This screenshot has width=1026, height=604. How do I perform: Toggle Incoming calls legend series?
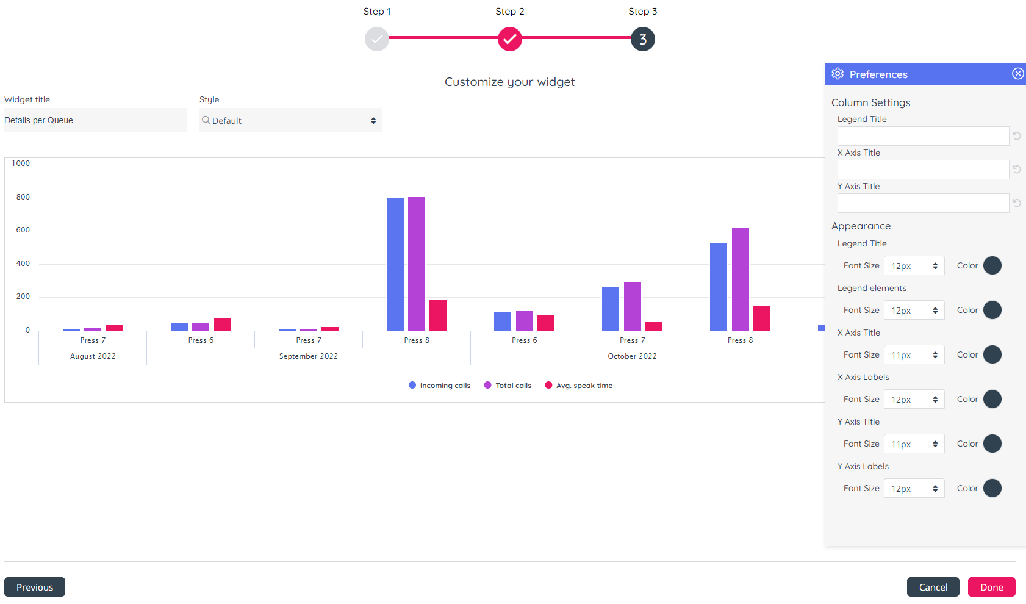(x=439, y=386)
